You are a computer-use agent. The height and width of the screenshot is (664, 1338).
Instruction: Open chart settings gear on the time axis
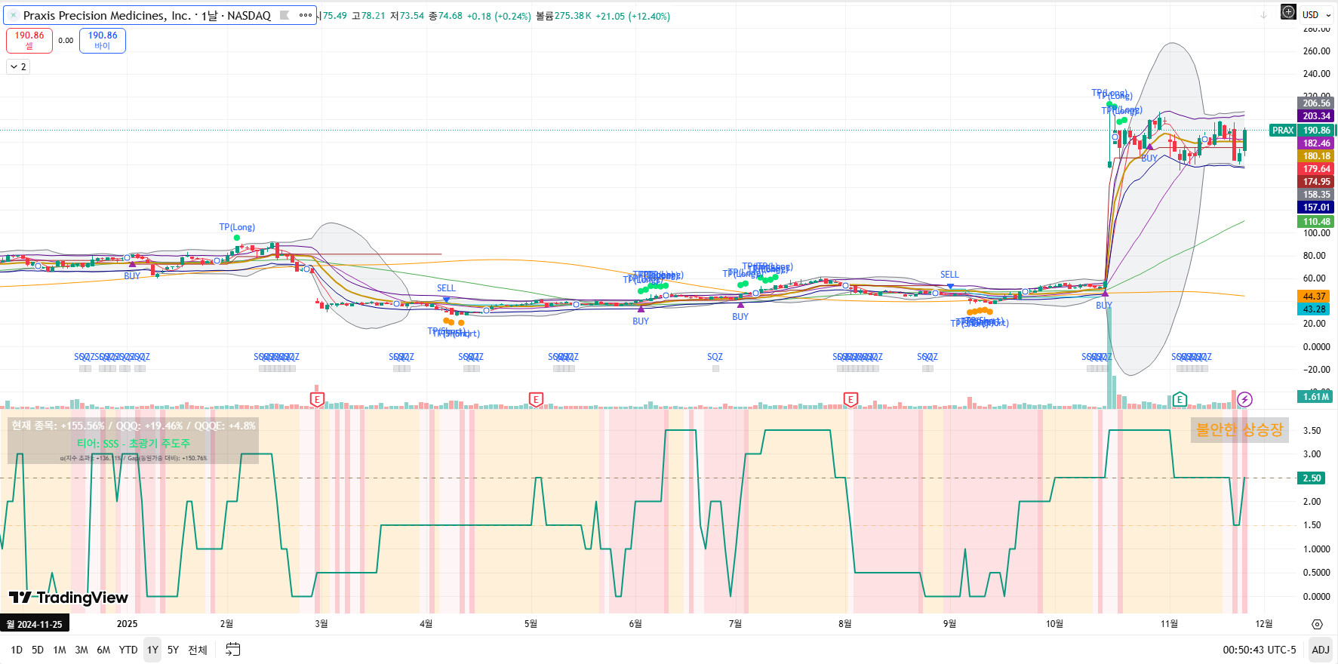(1317, 624)
